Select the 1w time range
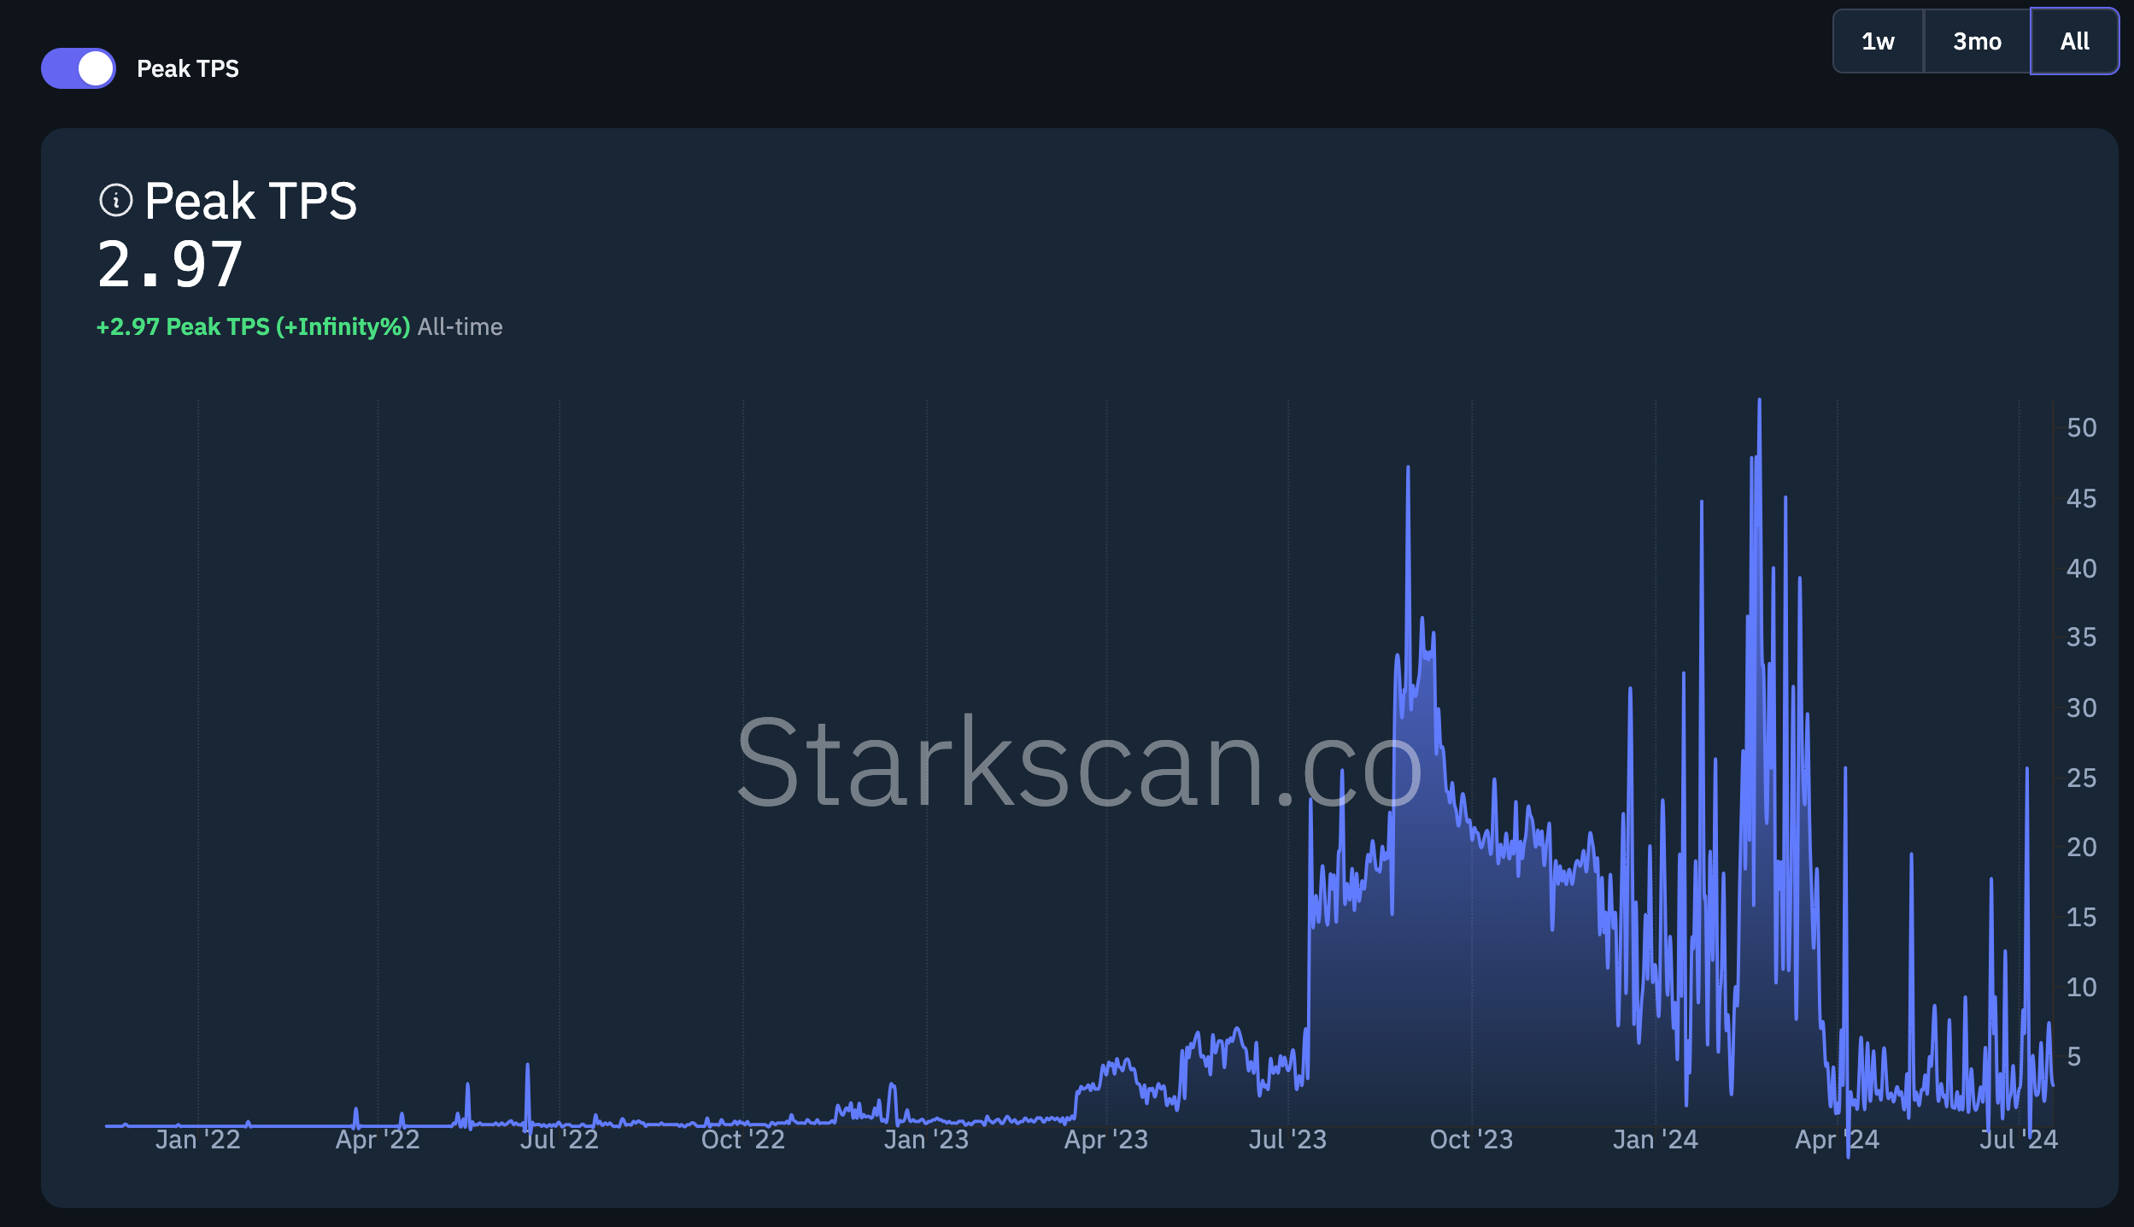Screen dimensions: 2134x1227 [1878, 41]
